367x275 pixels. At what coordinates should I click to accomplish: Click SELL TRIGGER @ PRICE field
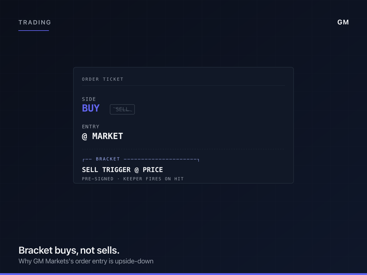pos(122,170)
